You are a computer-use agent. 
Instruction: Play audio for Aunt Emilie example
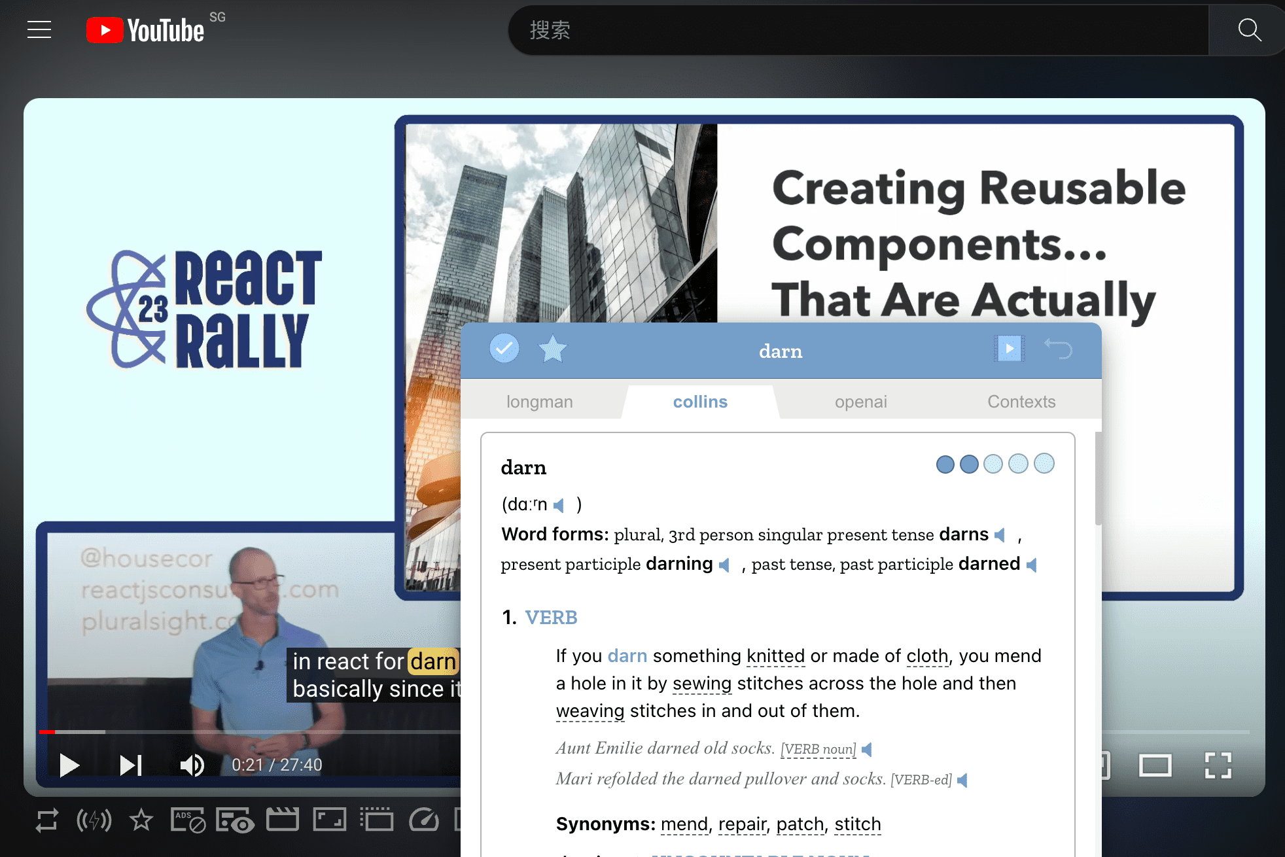(867, 750)
